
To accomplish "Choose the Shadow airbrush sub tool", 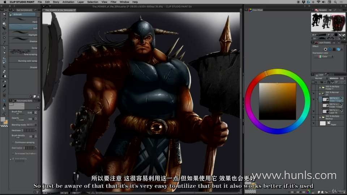I will tap(23, 40).
